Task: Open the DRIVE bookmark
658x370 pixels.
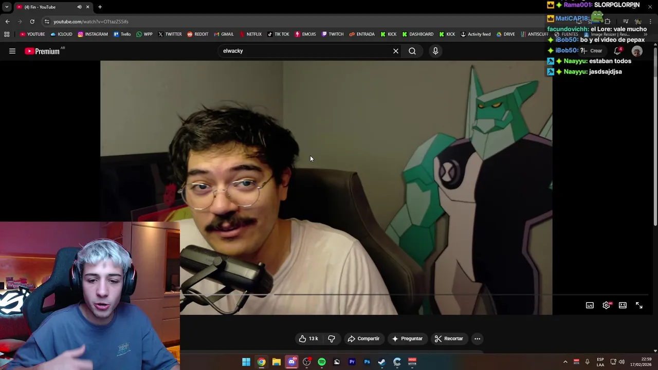Action: [x=505, y=34]
